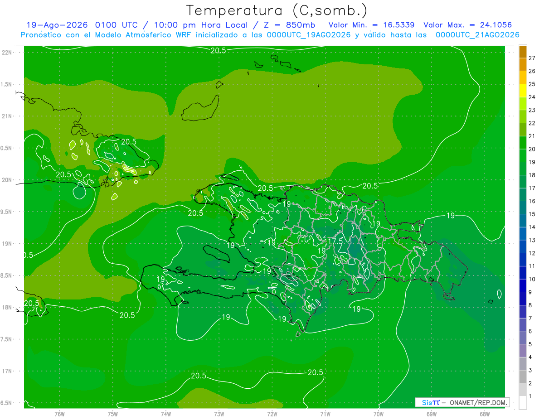Click the "27" label on the color bar
This screenshot has height=420, width=544.
(532, 58)
